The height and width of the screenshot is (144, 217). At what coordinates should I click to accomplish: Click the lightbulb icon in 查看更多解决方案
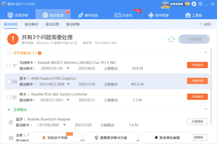tap(96, 137)
